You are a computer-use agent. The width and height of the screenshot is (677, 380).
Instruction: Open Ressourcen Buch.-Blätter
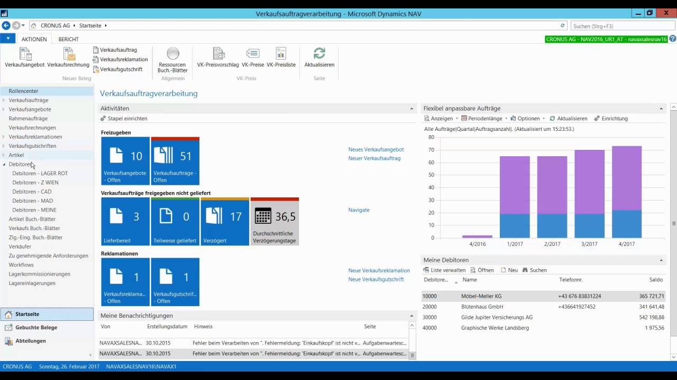[x=172, y=60]
